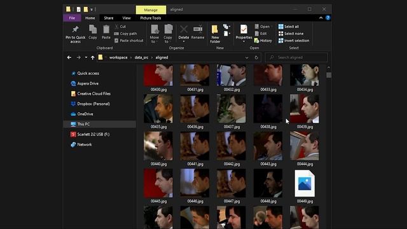This screenshot has width=407, height=229.
Task: Open Creative Cloud Files in the sidebar
Action: pyautogui.click(x=91, y=94)
